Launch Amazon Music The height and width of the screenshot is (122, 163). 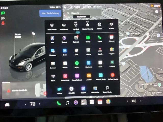[x=101, y=77]
